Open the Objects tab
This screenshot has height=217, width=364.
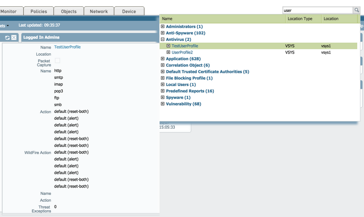pos(69,11)
